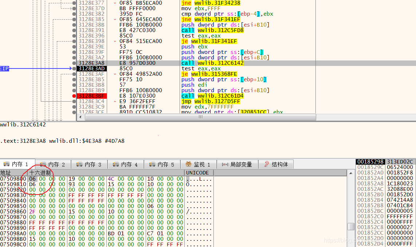The height and width of the screenshot is (247, 416).
Task: Toggle breakpoint dot at address 3128E3AD
Action: (x=74, y=68)
